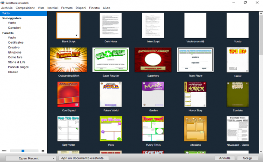Open the Open Recent dropdown
263x162 pixels.
(x=31, y=158)
